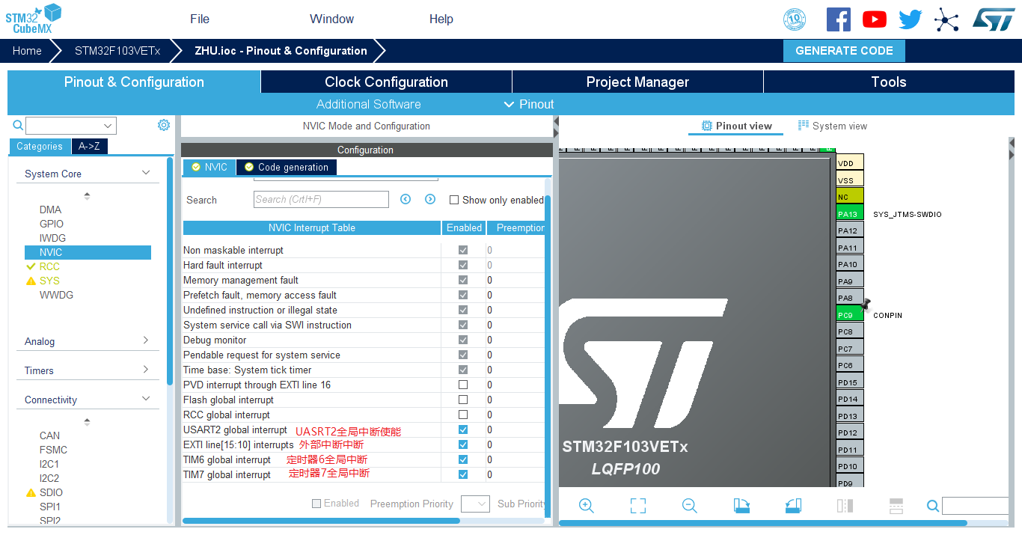Screen dimensions: 1022x535
Task: Click the pinout view horizontal scrollbar
Action: (763, 523)
